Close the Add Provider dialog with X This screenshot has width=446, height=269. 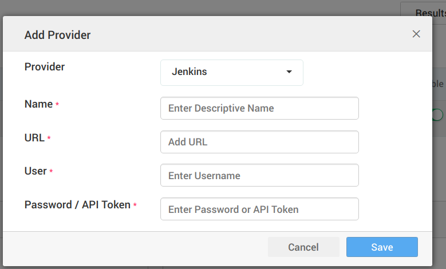click(416, 34)
